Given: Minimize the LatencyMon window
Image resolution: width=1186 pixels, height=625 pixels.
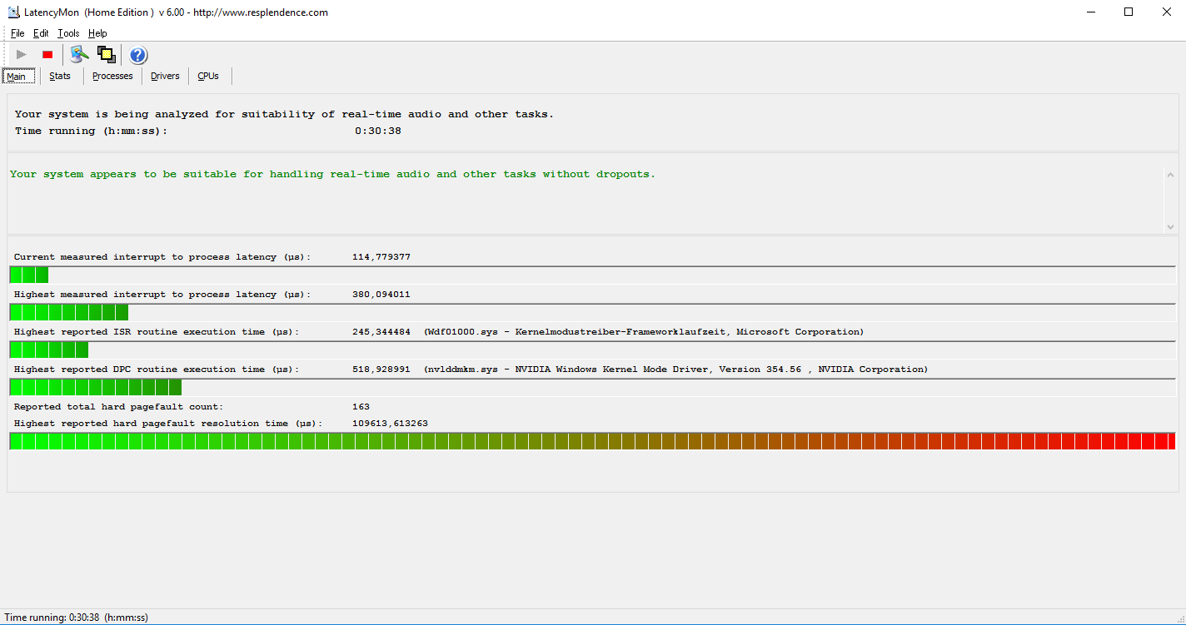Looking at the screenshot, I should point(1090,12).
